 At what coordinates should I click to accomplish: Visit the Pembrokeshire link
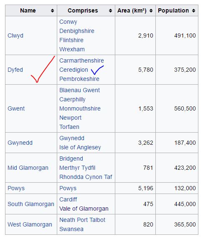pyautogui.click(x=79, y=79)
